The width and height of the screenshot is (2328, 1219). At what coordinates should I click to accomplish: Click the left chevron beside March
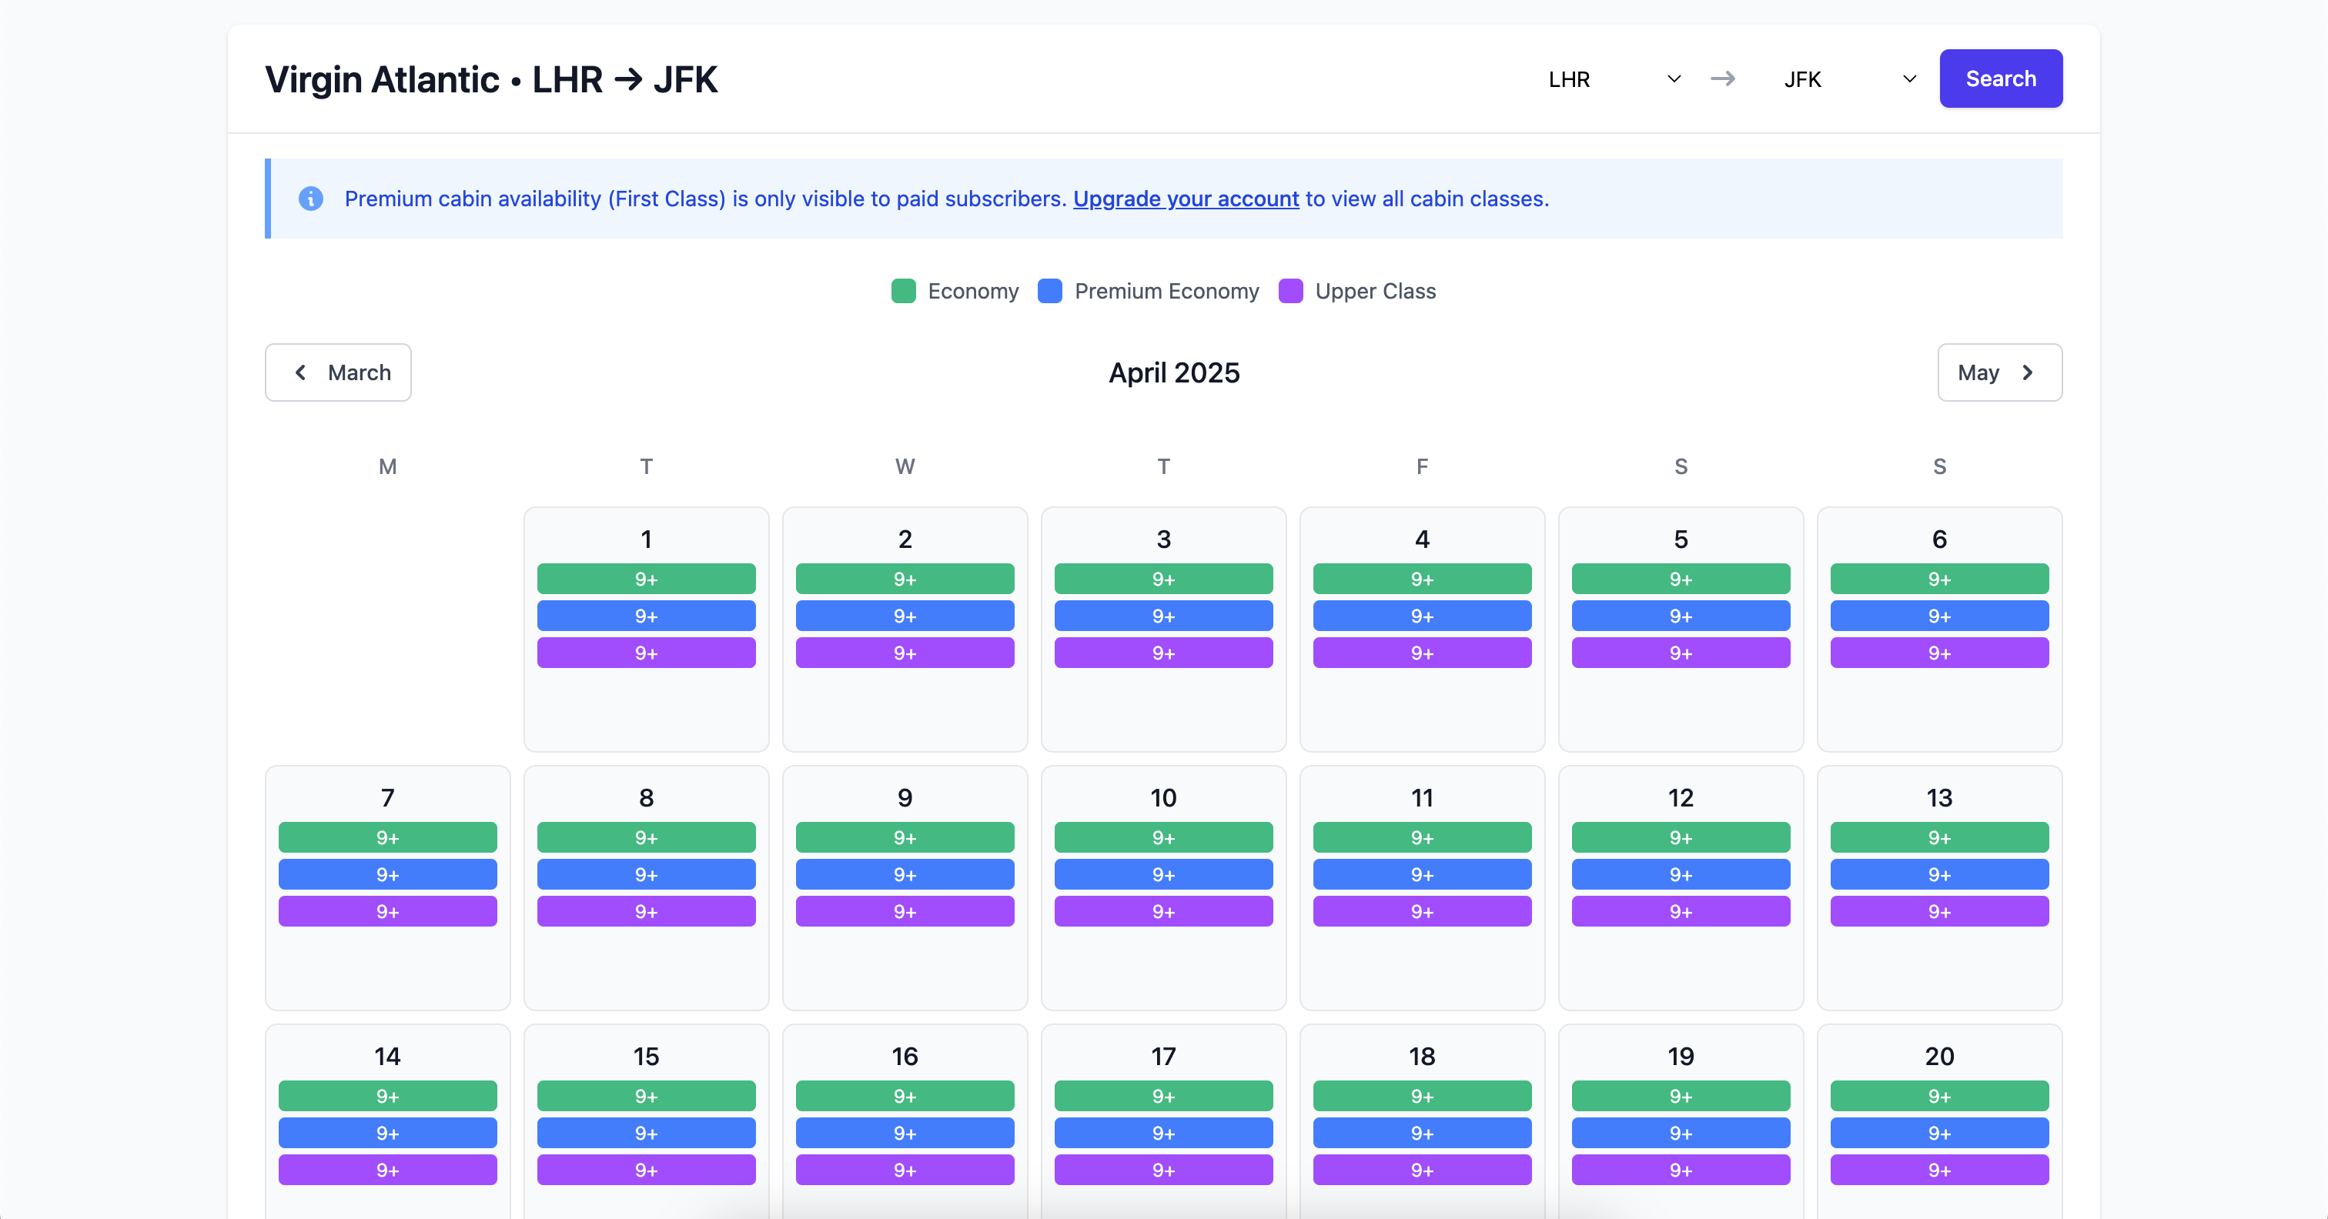pyautogui.click(x=301, y=372)
